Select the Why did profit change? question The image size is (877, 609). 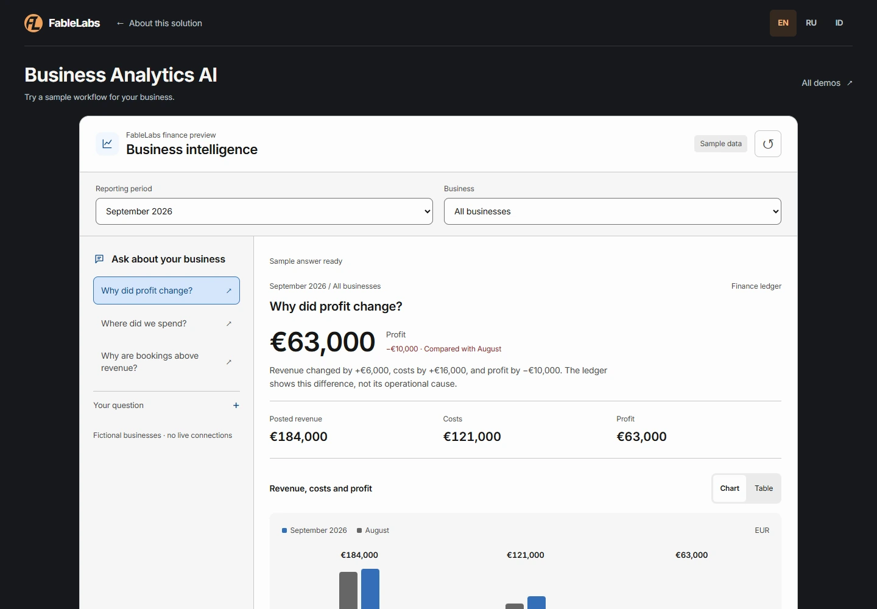coord(166,290)
